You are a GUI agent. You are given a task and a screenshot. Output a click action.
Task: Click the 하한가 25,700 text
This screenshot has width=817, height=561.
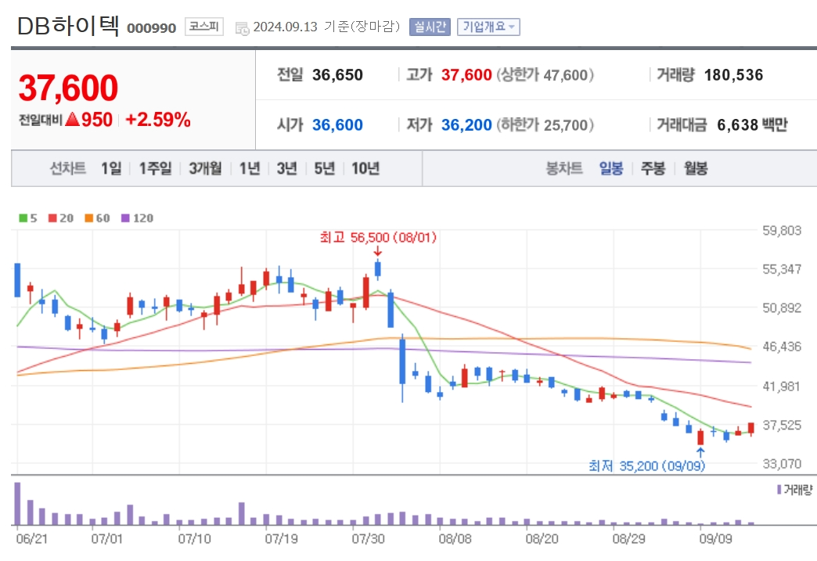pyautogui.click(x=545, y=125)
